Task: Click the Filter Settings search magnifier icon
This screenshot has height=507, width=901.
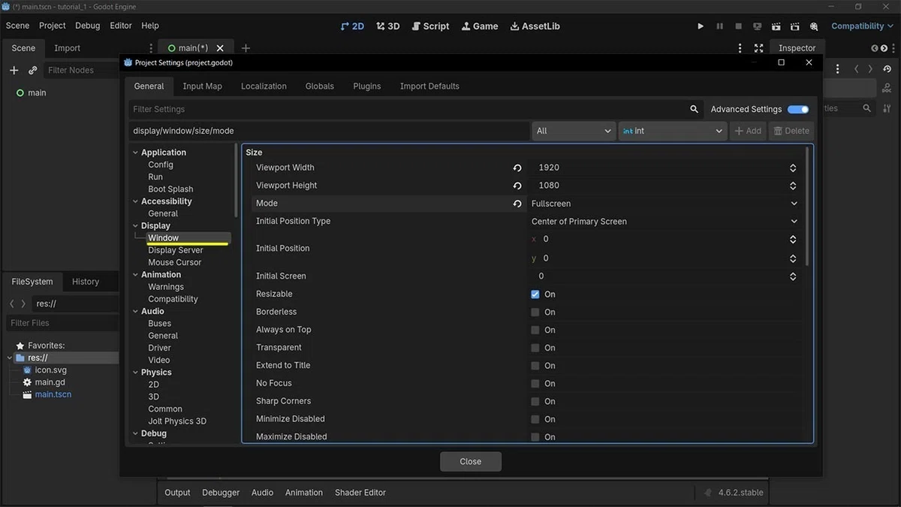Action: 694,109
